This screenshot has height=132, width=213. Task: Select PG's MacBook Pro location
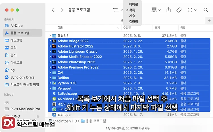pos(22,109)
